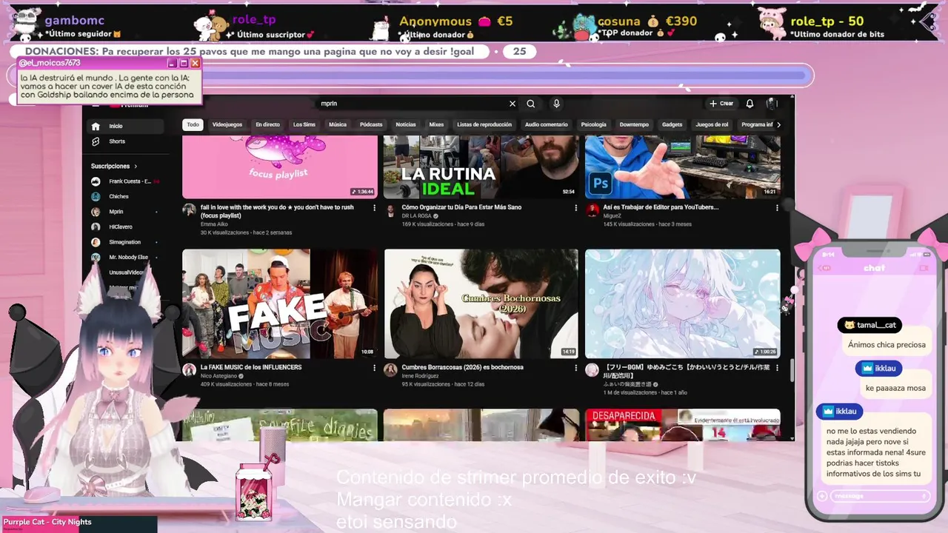Image resolution: width=948 pixels, height=533 pixels.
Task: Click DR LA ROSA channel avatar
Action: tap(390, 210)
